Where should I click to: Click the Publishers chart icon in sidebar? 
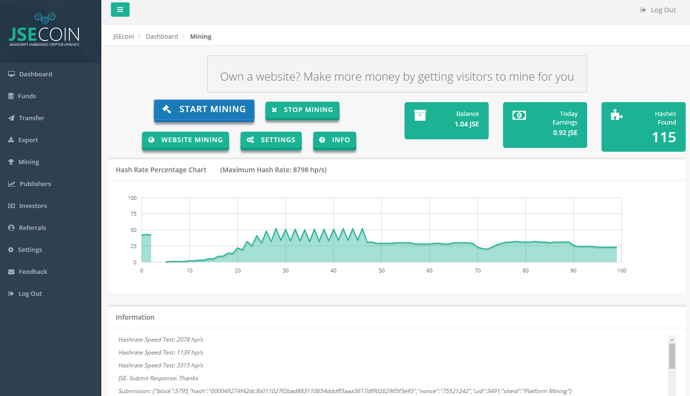coord(11,184)
